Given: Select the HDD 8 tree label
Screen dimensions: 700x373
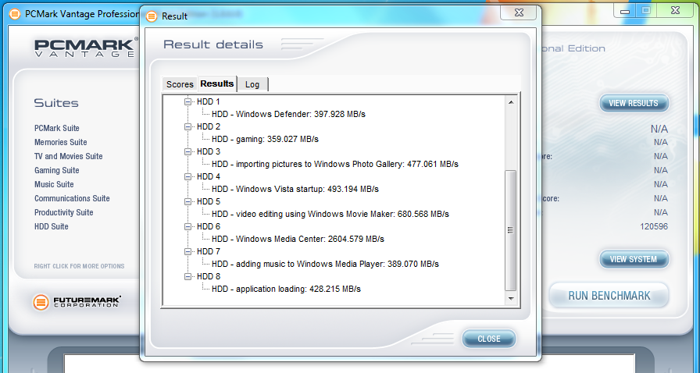Looking at the screenshot, I should coord(209,276).
